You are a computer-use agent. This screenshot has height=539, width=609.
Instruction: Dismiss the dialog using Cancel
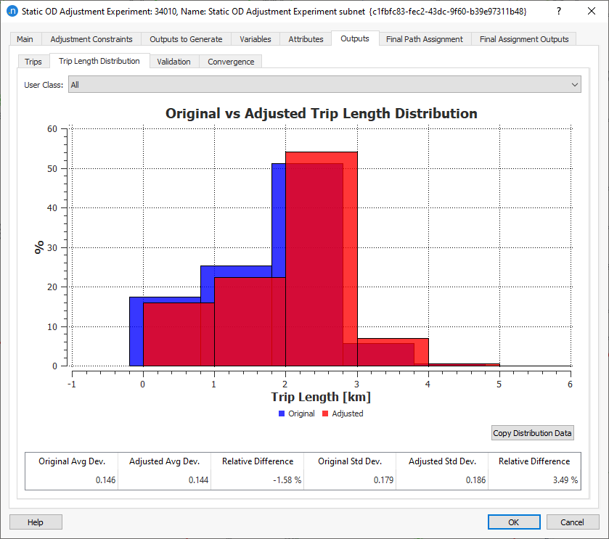(573, 522)
